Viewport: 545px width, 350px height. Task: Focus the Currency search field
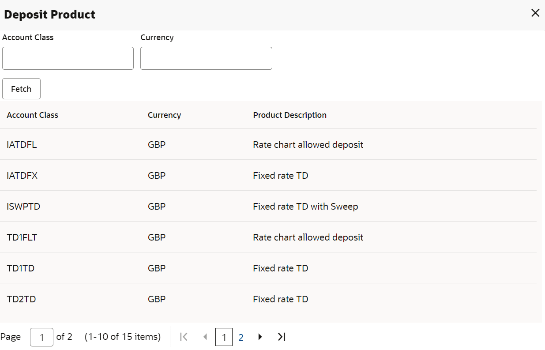[x=206, y=58]
